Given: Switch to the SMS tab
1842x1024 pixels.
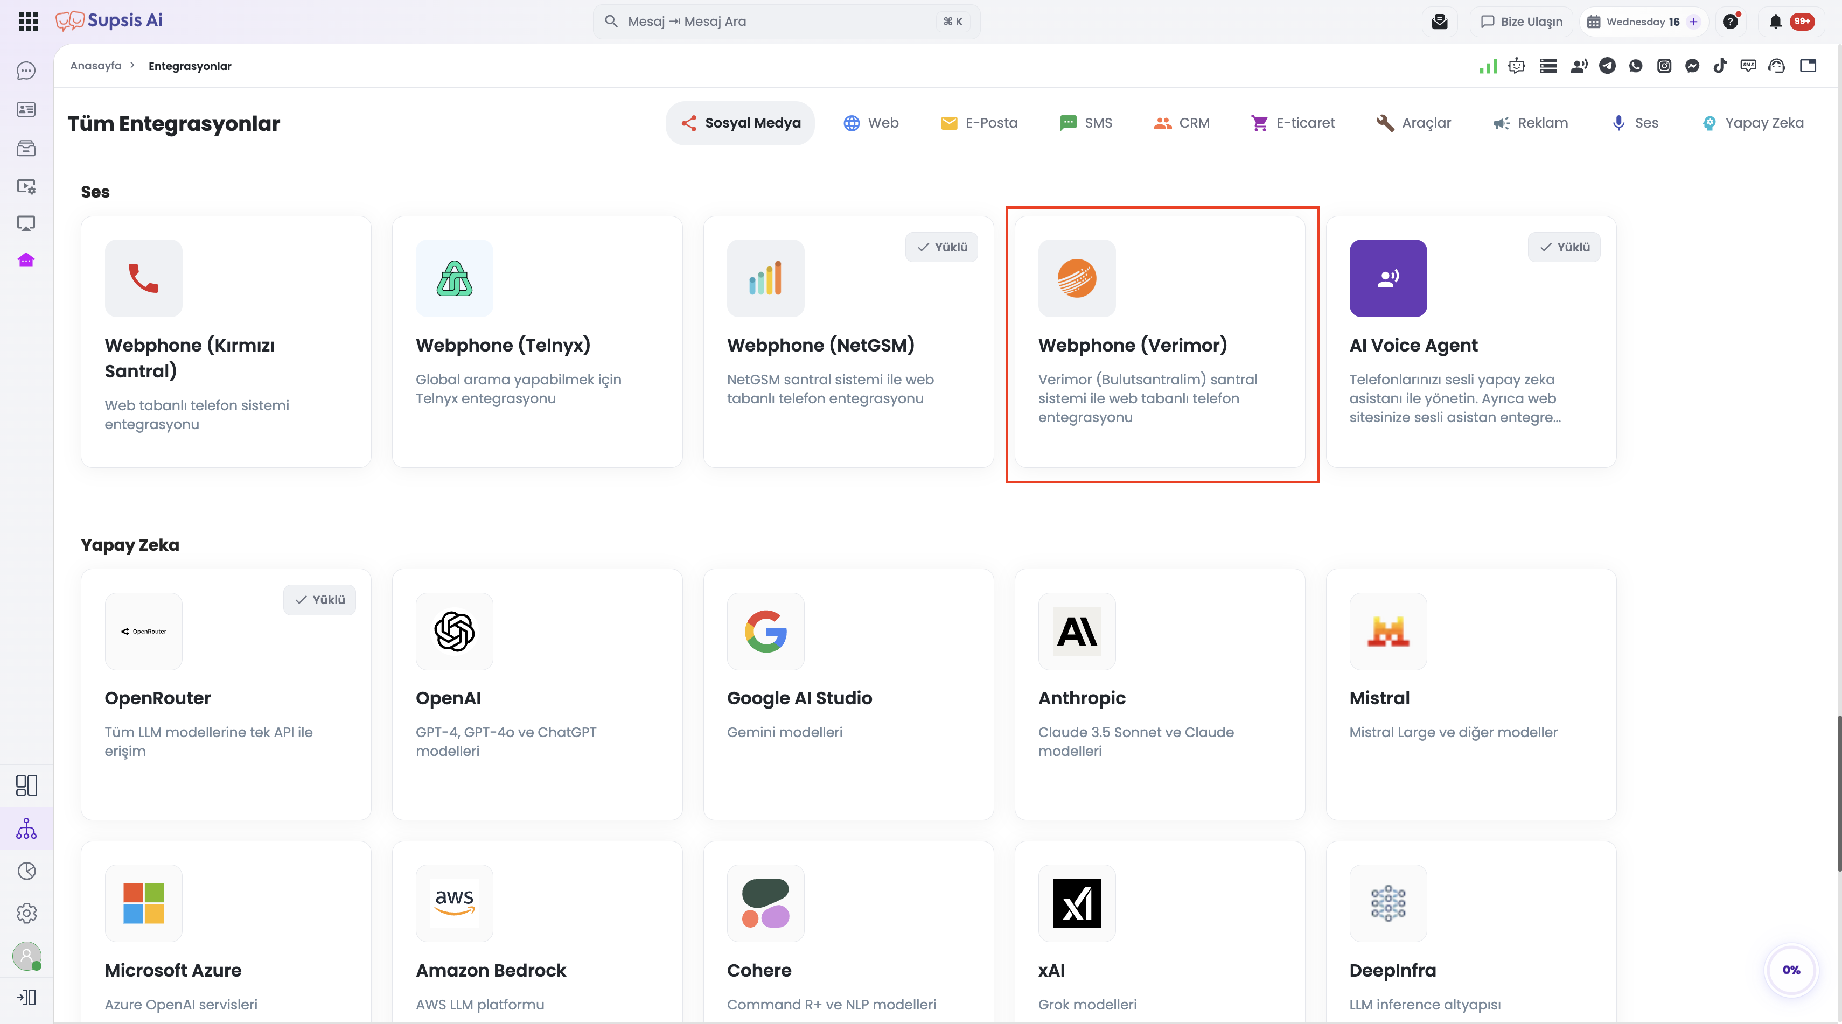Looking at the screenshot, I should [x=1086, y=123].
